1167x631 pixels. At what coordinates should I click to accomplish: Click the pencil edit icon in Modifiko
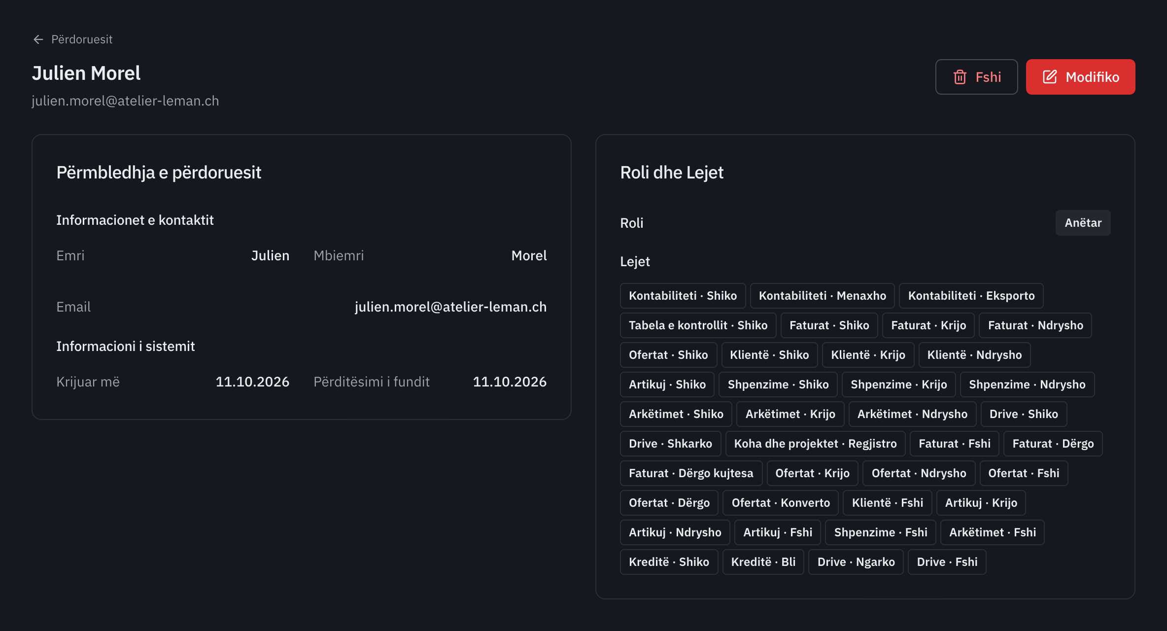(1050, 77)
